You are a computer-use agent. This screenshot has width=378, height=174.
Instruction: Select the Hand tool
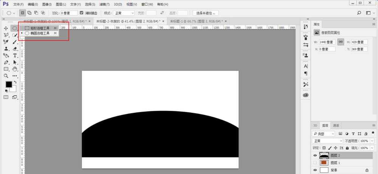click(x=15, y=69)
